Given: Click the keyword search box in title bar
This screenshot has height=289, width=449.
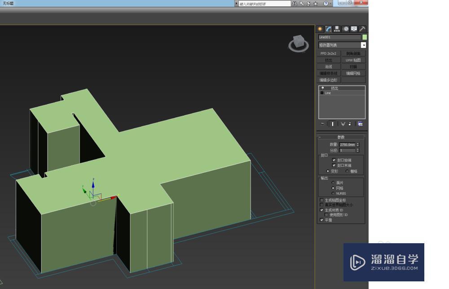Looking at the screenshot, I should pyautogui.click(x=264, y=4).
